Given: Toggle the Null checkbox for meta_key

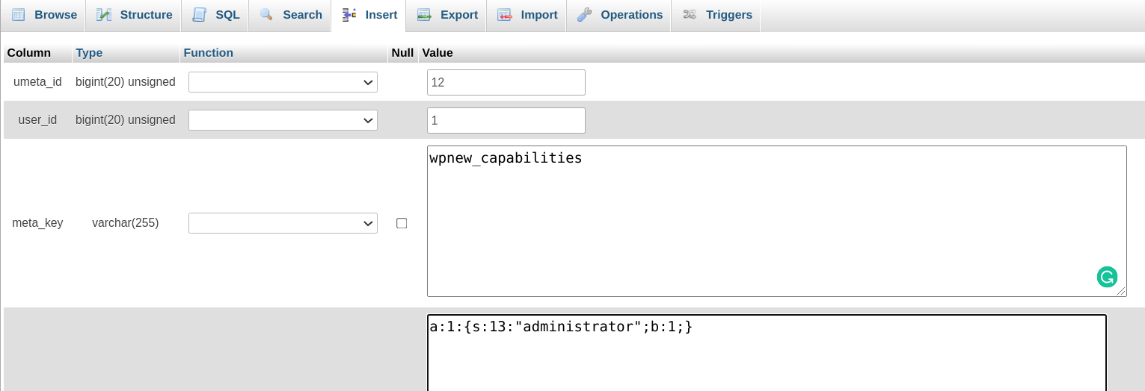Looking at the screenshot, I should click(x=402, y=223).
